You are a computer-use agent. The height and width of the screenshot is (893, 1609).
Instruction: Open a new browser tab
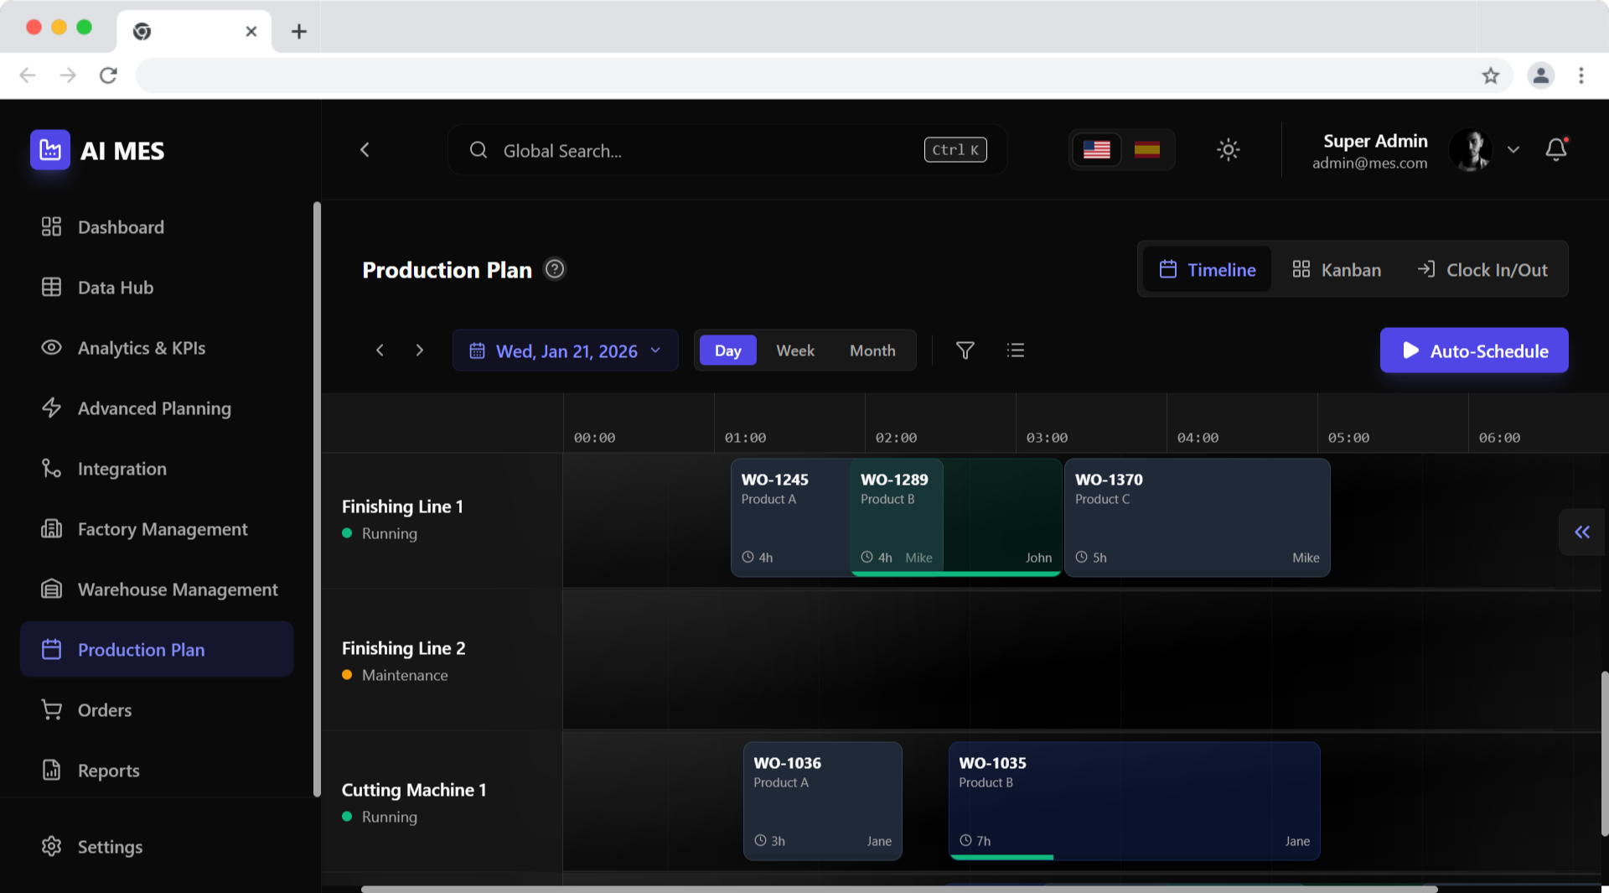click(x=298, y=31)
